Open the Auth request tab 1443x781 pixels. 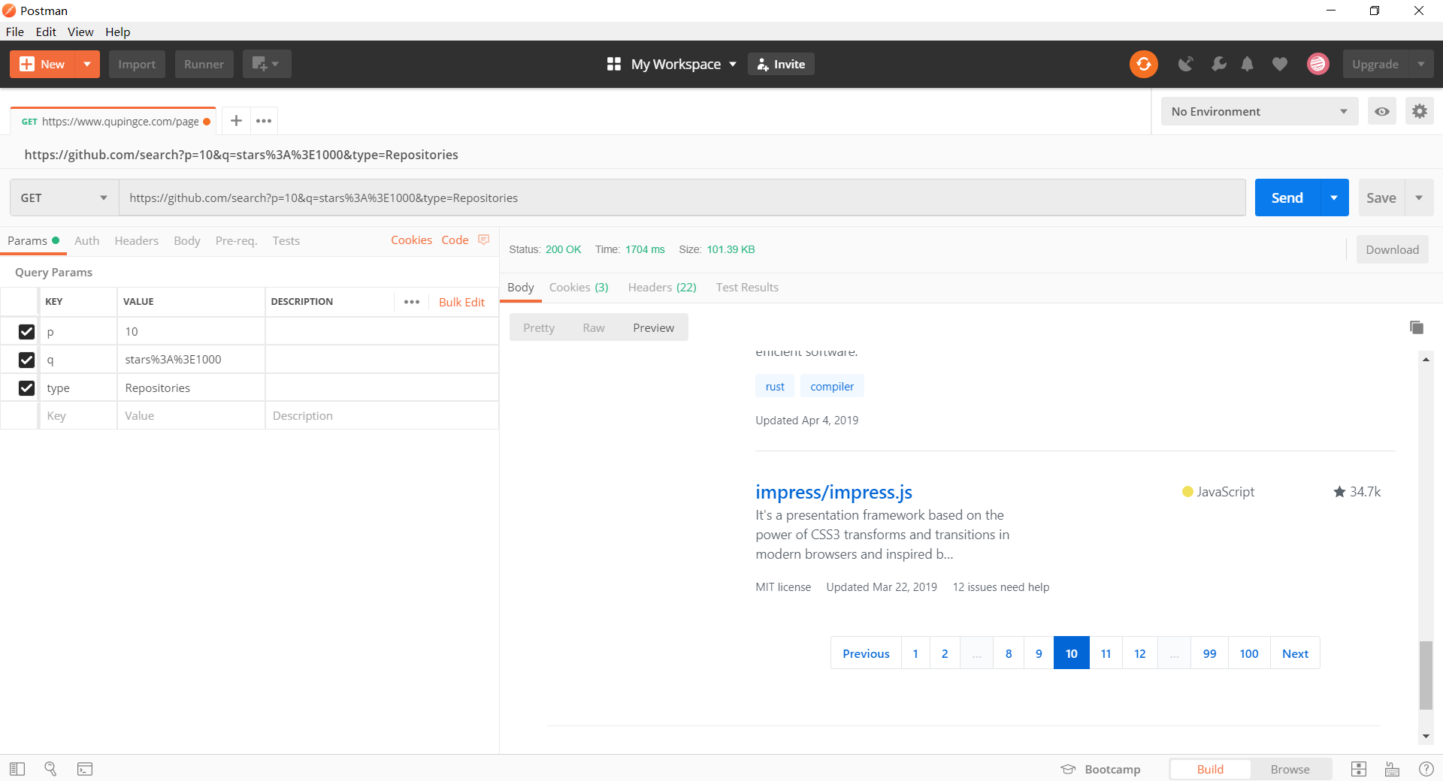pyautogui.click(x=86, y=240)
